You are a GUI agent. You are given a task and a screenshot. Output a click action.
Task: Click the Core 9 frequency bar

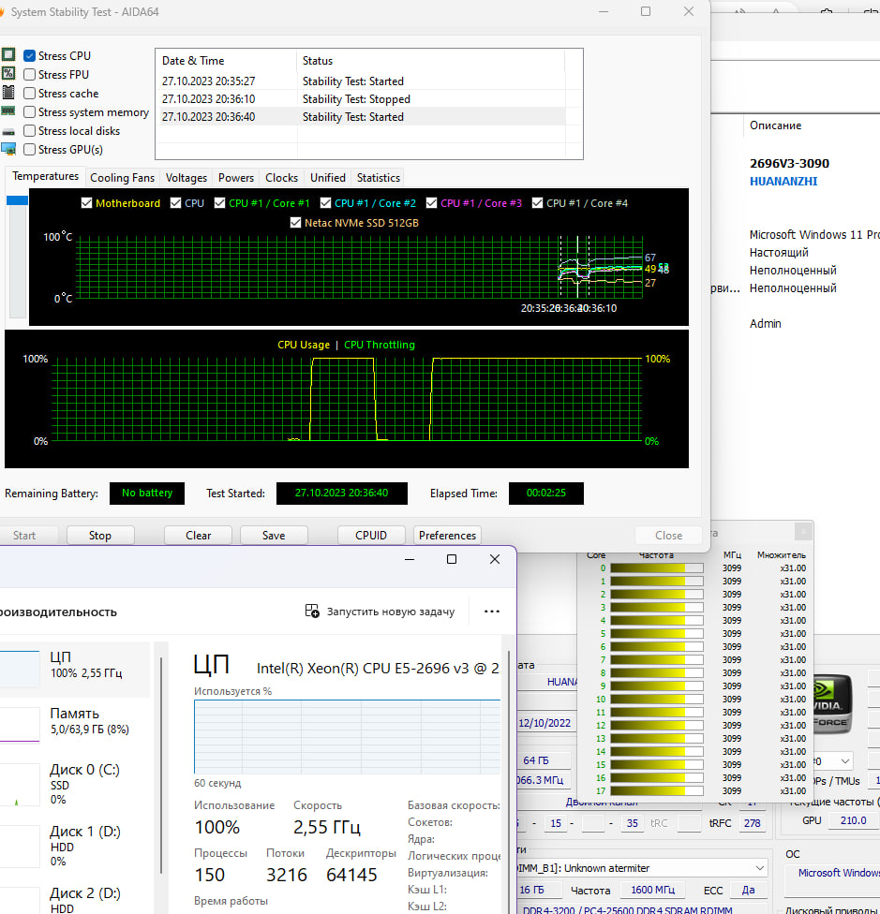pos(657,686)
